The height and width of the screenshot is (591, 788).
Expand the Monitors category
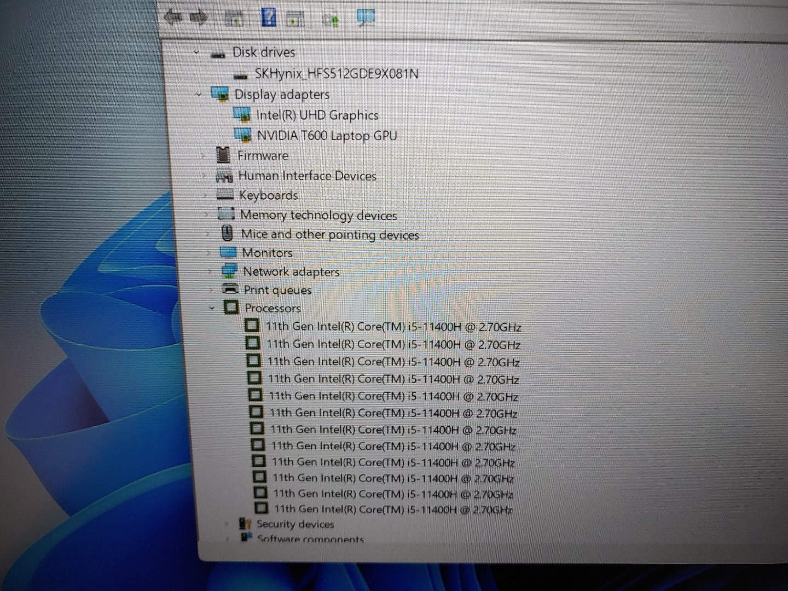tap(208, 253)
